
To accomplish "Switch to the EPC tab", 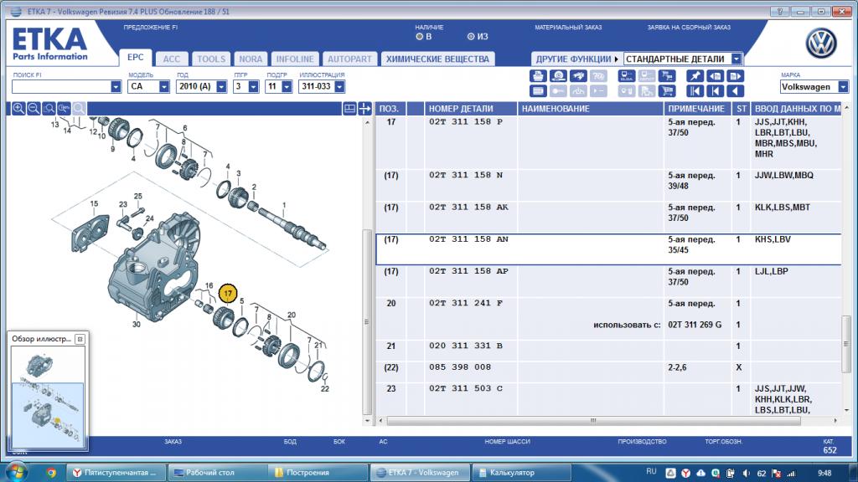I will pyautogui.click(x=136, y=58).
